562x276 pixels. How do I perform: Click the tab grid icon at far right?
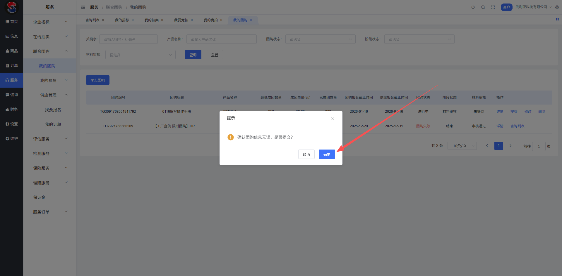[x=557, y=19]
